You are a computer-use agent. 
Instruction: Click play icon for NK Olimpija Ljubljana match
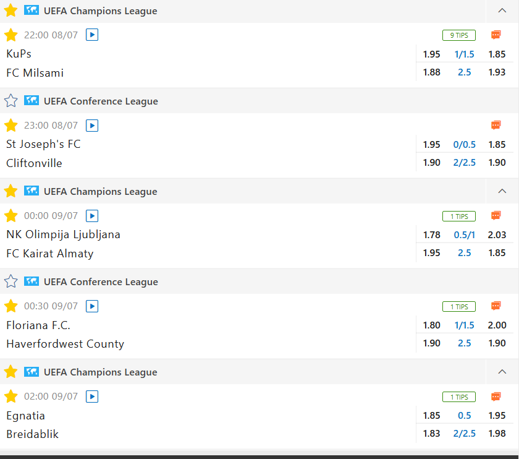pyautogui.click(x=92, y=216)
